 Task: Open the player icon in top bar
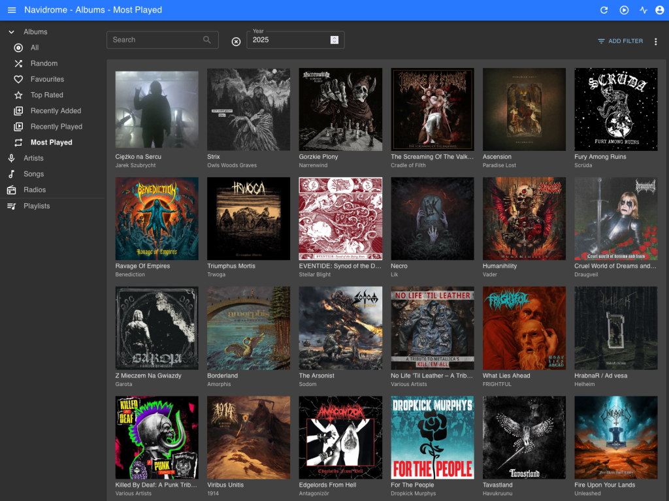click(624, 10)
